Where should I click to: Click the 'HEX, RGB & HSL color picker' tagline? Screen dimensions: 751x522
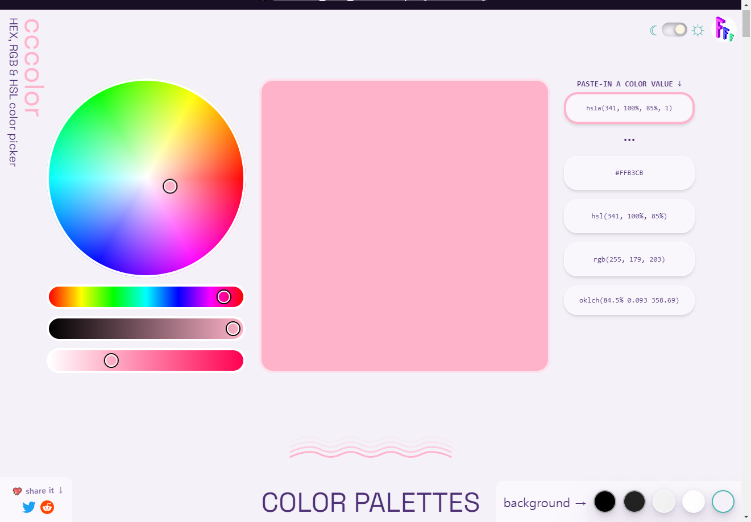(13, 92)
